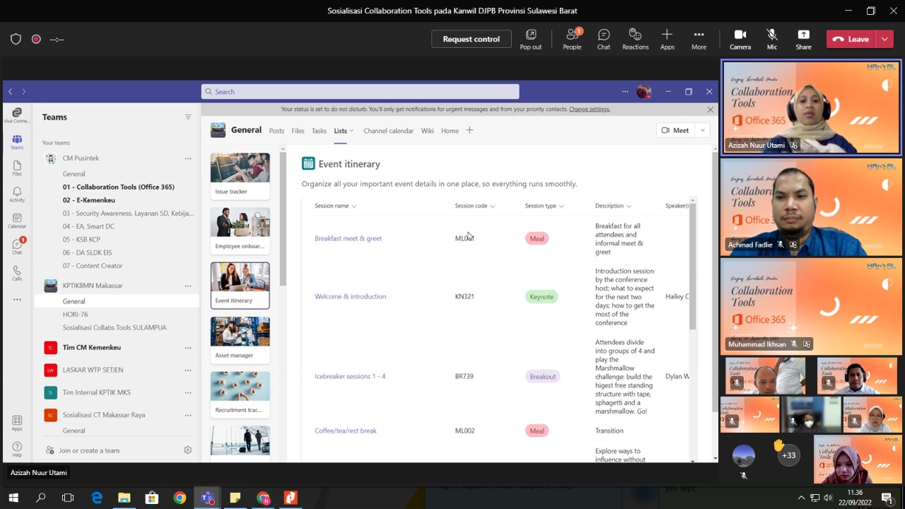Toggle the Camera in meeting toolbar
This screenshot has height=509, width=905.
(740, 39)
